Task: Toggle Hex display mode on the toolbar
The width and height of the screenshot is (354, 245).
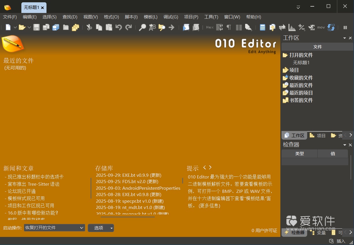Action: (210, 27)
